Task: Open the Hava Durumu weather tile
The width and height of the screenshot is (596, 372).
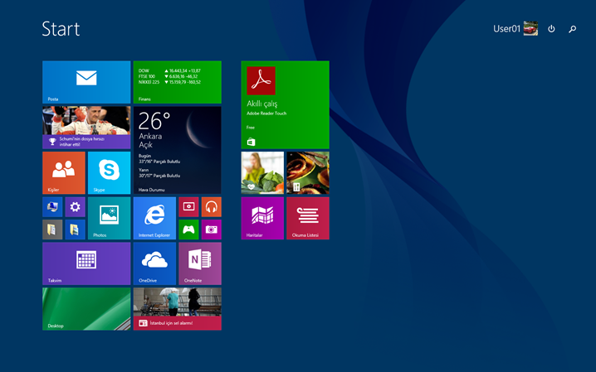Action: click(x=177, y=150)
